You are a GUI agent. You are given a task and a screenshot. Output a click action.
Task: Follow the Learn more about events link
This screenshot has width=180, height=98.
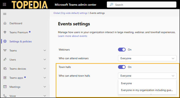(73, 36)
